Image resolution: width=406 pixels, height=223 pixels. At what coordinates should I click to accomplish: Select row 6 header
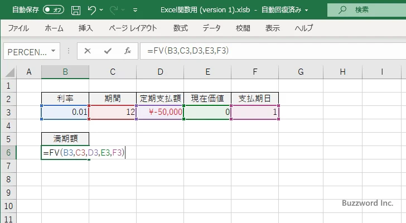pyautogui.click(x=8, y=152)
